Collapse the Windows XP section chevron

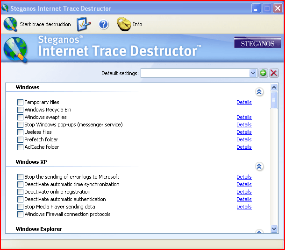coord(259,167)
